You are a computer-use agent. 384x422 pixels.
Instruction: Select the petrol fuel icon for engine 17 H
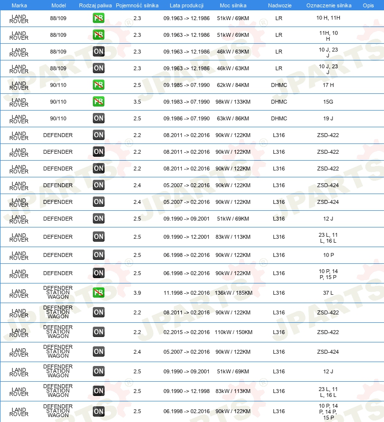(99, 85)
